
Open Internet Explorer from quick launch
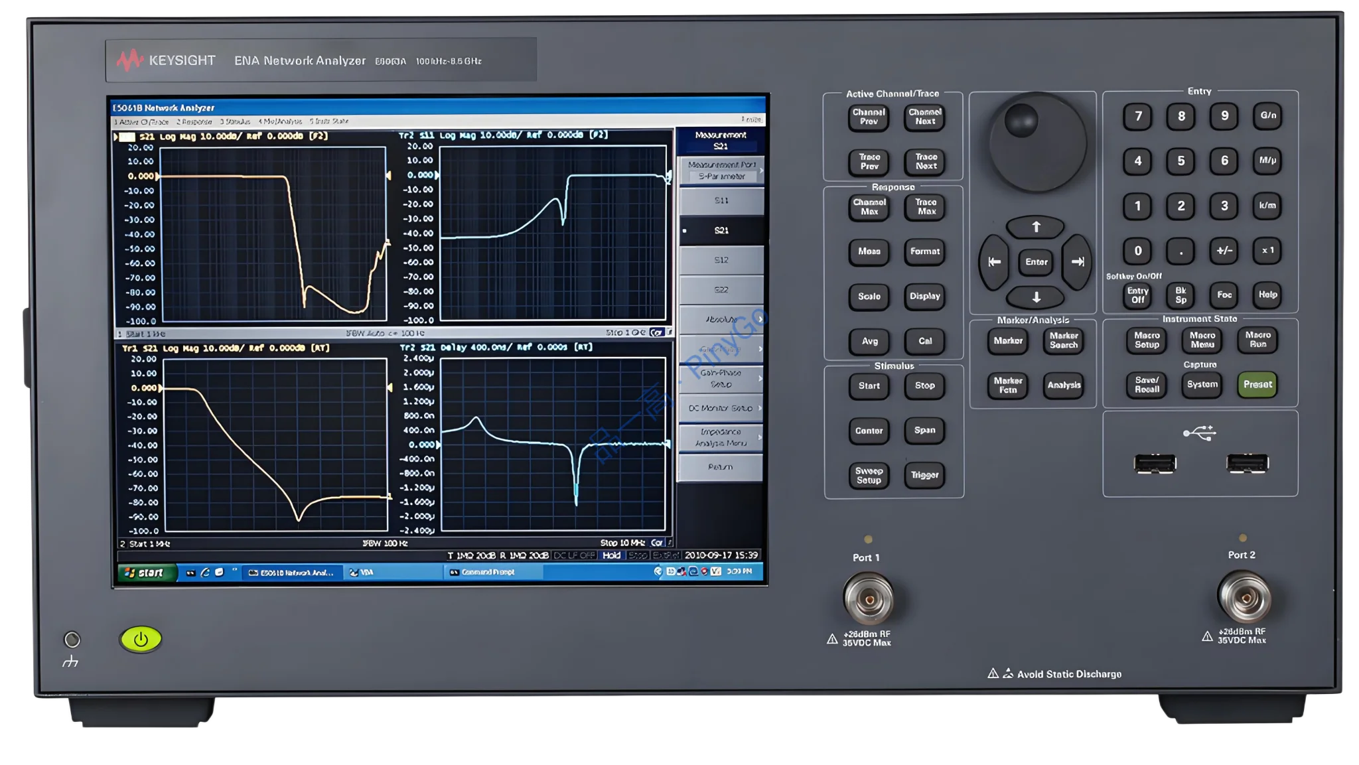click(x=205, y=572)
